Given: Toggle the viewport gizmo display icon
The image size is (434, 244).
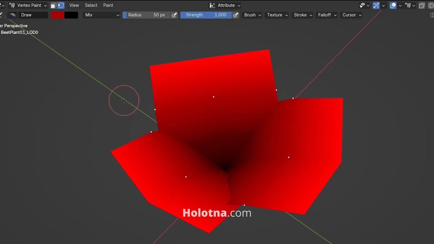Looking at the screenshot, I should pos(376,5).
